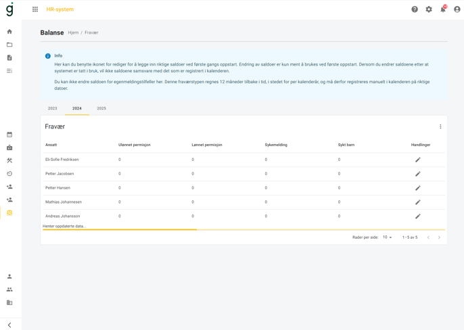The image size is (464, 330).
Task: Open the notifications bell icon
Action: coord(443,9)
